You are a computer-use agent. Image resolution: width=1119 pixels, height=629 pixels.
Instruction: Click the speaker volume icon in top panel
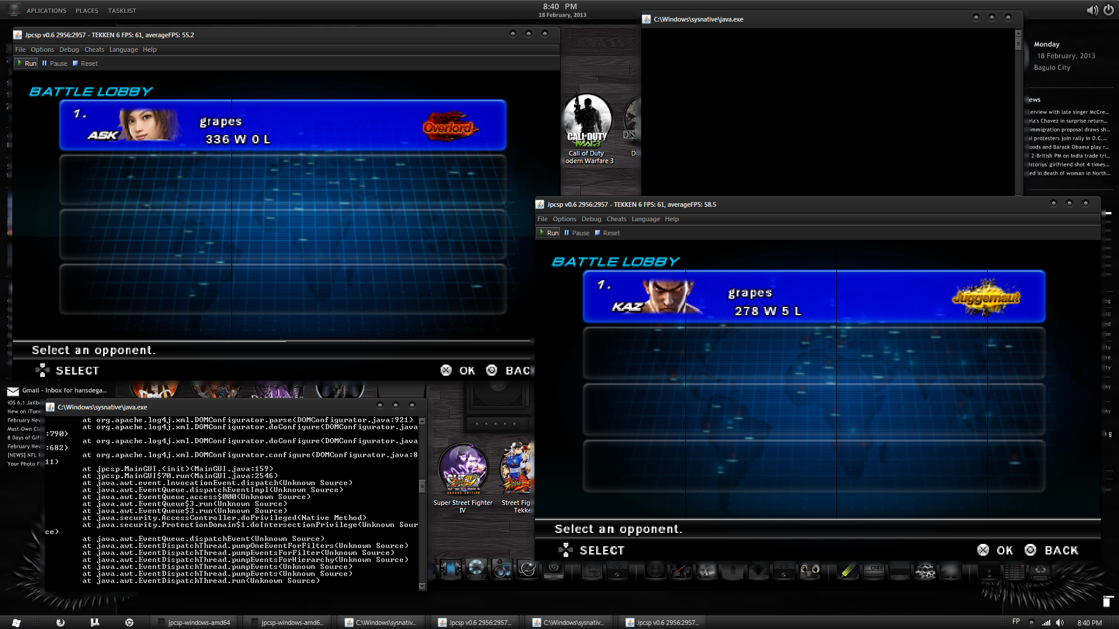click(x=1092, y=10)
